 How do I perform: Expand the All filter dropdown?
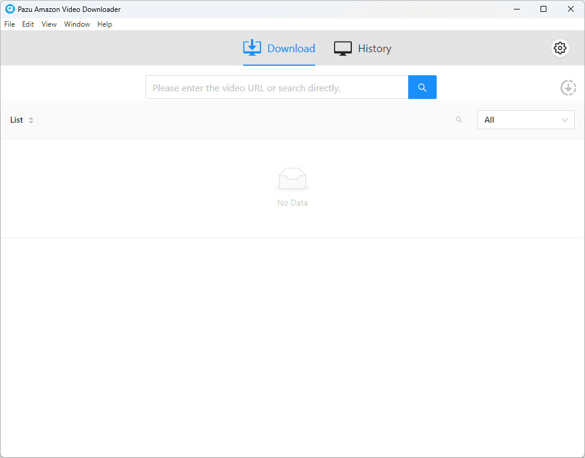click(525, 120)
